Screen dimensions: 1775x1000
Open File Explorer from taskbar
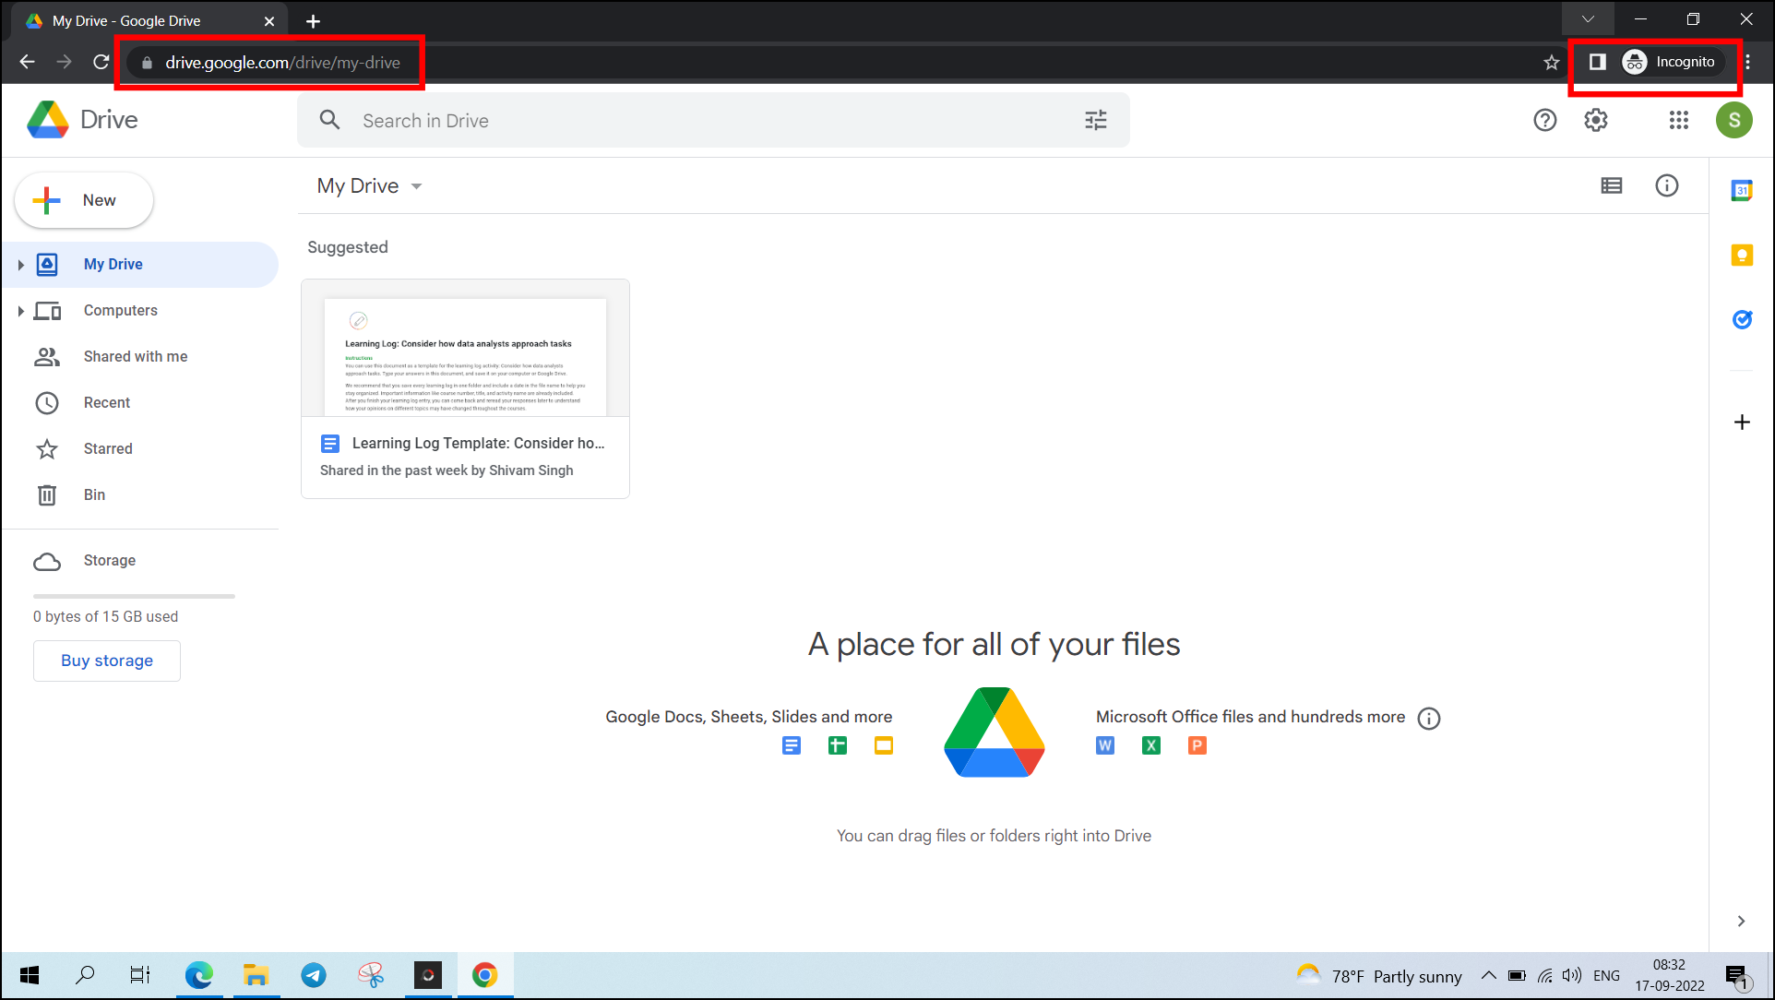point(256,975)
